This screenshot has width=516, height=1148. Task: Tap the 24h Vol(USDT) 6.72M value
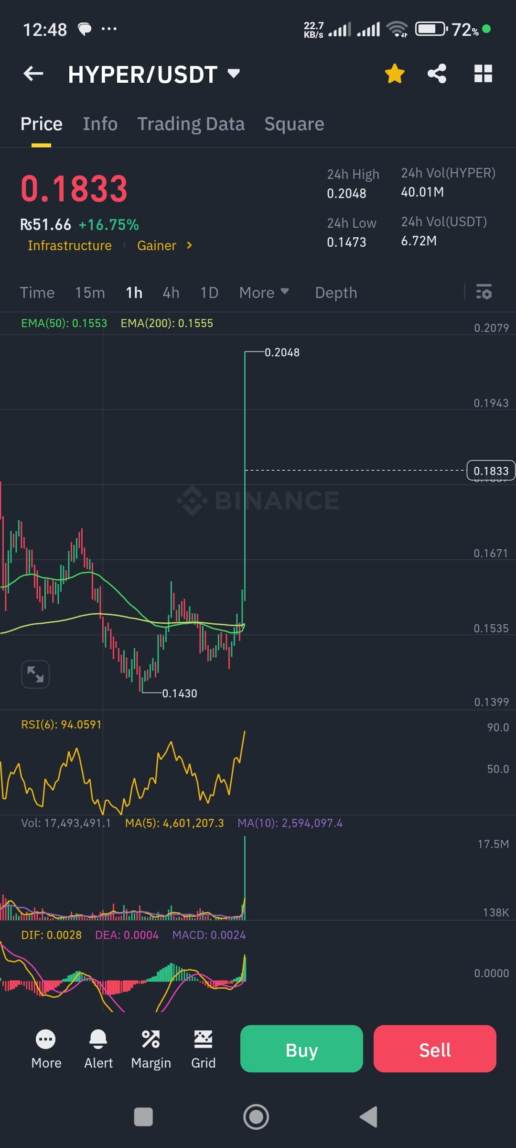tap(419, 241)
